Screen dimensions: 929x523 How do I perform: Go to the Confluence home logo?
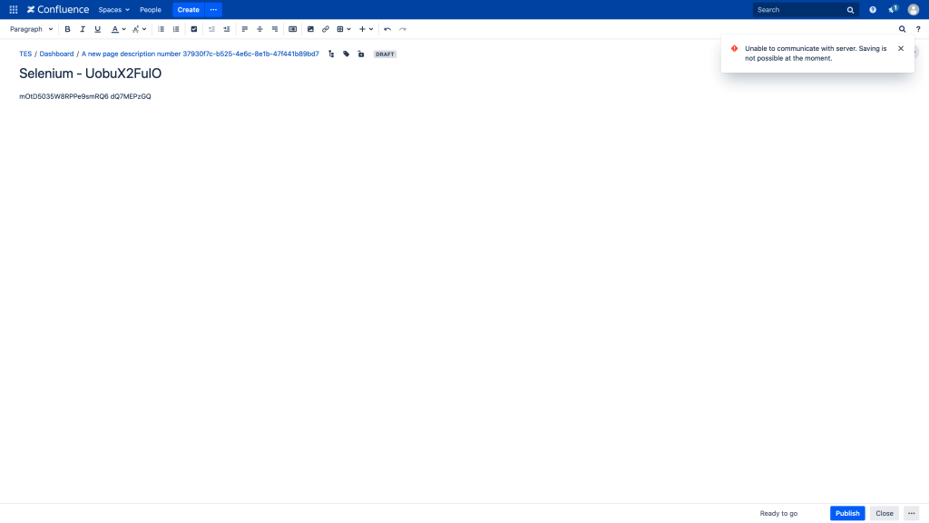pyautogui.click(x=58, y=9)
